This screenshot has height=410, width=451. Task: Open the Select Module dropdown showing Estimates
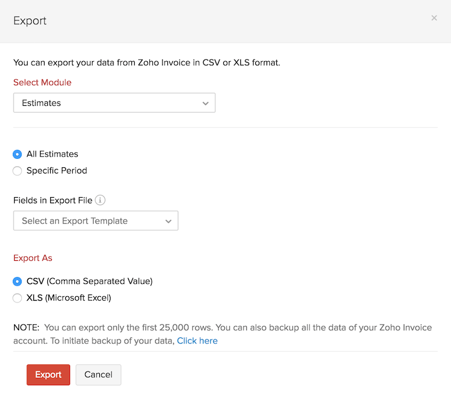(114, 103)
